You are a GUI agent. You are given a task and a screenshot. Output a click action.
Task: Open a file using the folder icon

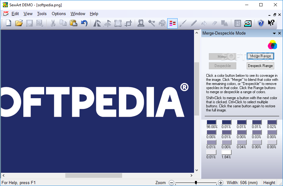[19, 23]
